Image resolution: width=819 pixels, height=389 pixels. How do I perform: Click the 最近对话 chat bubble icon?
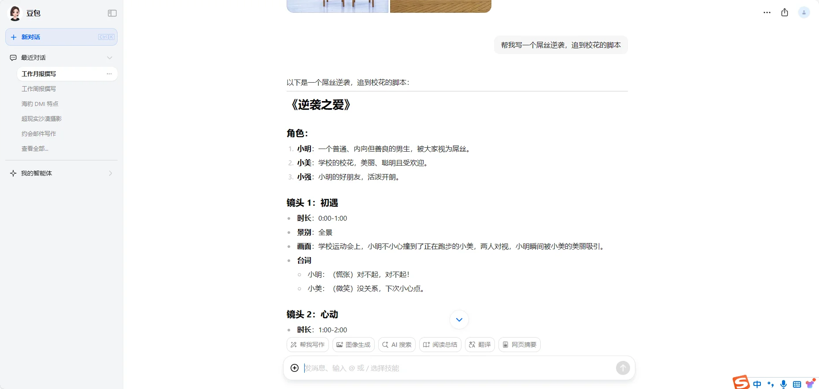pyautogui.click(x=13, y=58)
